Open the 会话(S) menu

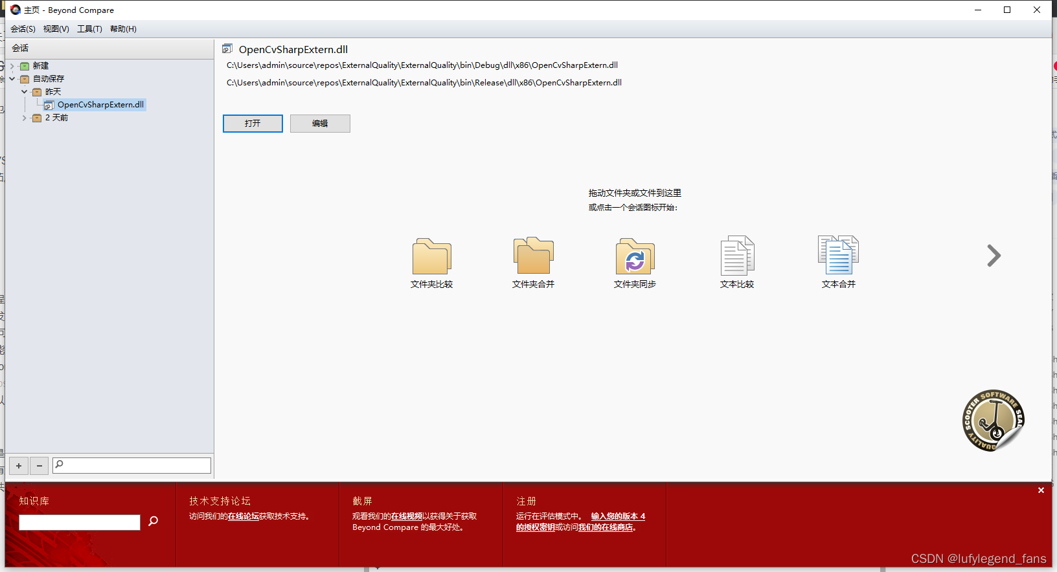pos(23,29)
